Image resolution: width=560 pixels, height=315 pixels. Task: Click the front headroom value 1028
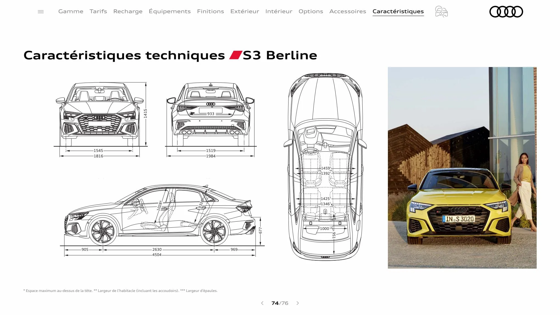(x=159, y=206)
